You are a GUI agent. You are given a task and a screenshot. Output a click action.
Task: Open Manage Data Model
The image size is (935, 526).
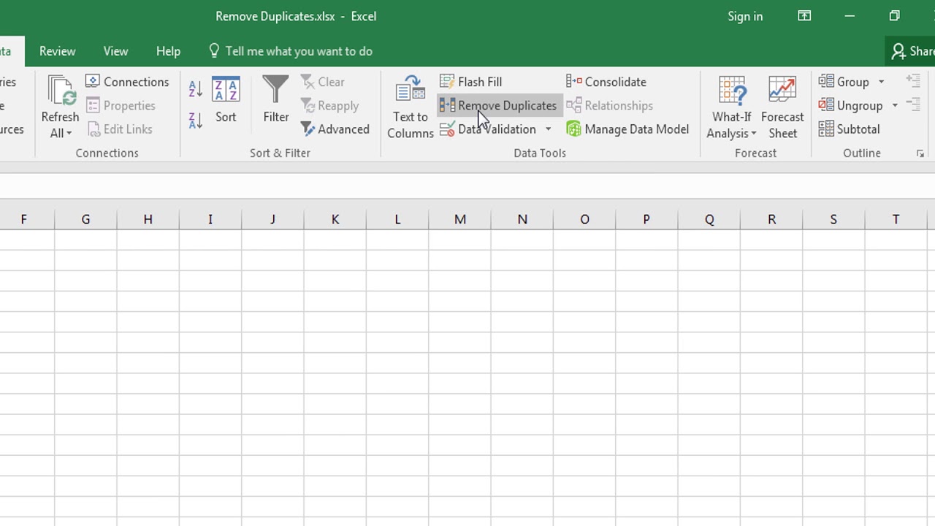coord(627,129)
